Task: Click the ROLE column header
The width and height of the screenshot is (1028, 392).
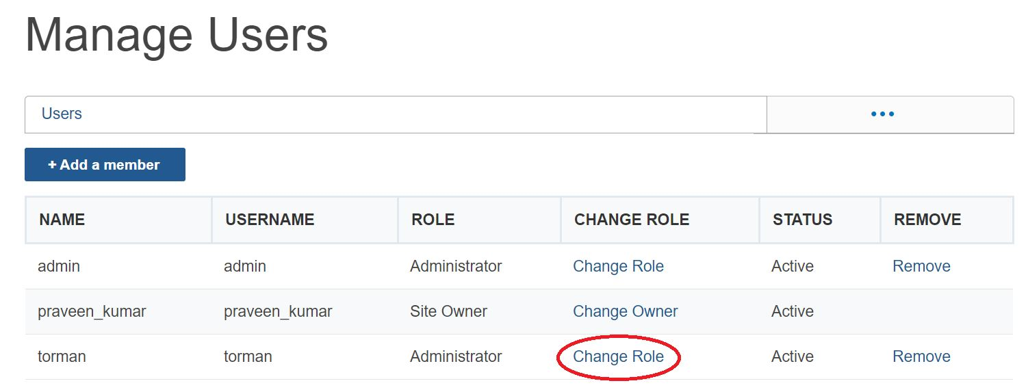Action: tap(433, 220)
